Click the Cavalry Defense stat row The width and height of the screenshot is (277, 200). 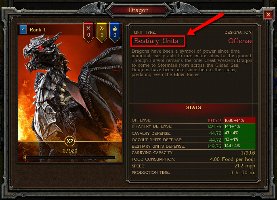pos(193,133)
